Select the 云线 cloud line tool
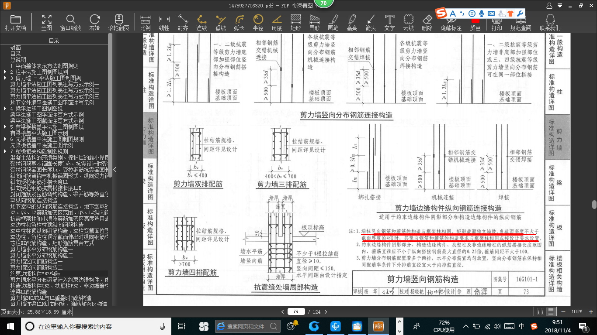597x335 pixels. tap(408, 22)
